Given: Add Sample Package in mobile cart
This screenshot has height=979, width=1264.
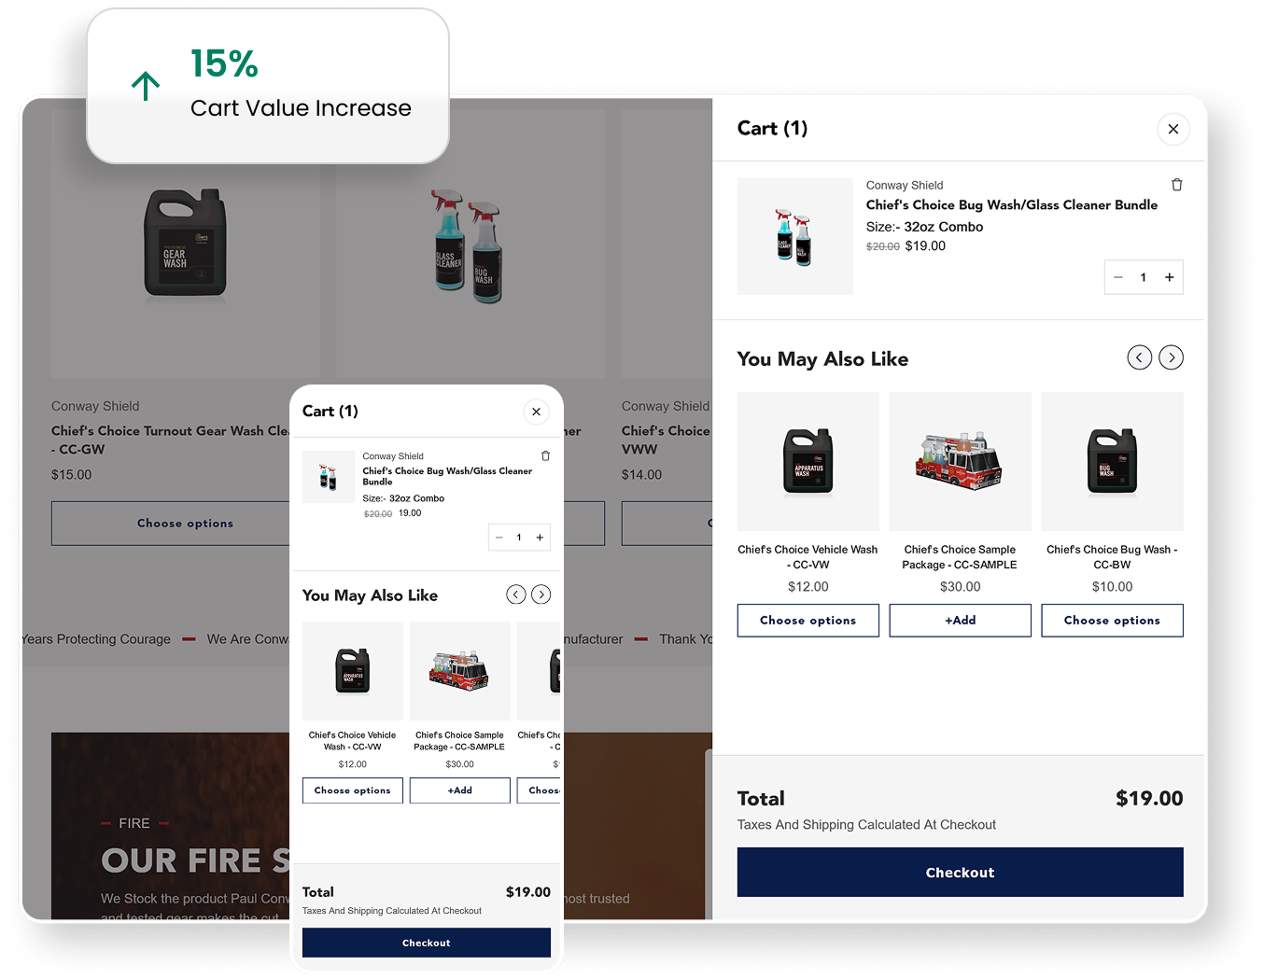Looking at the screenshot, I should point(459,790).
